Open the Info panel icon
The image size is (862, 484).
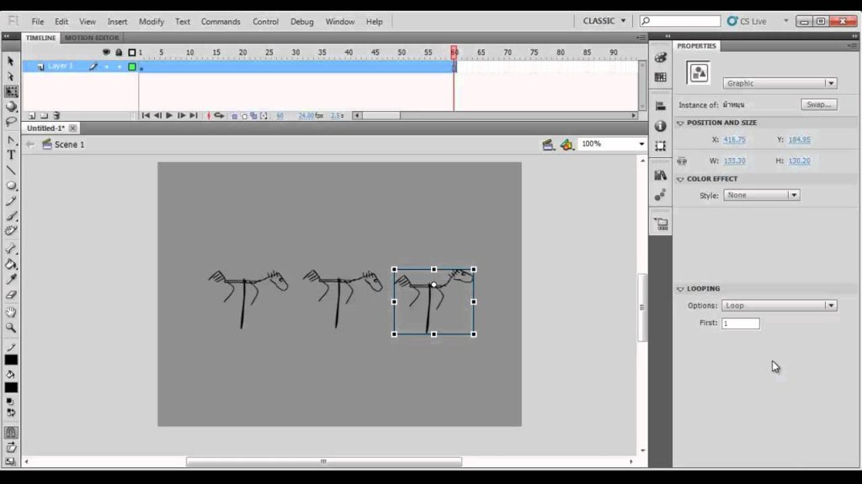[x=660, y=126]
